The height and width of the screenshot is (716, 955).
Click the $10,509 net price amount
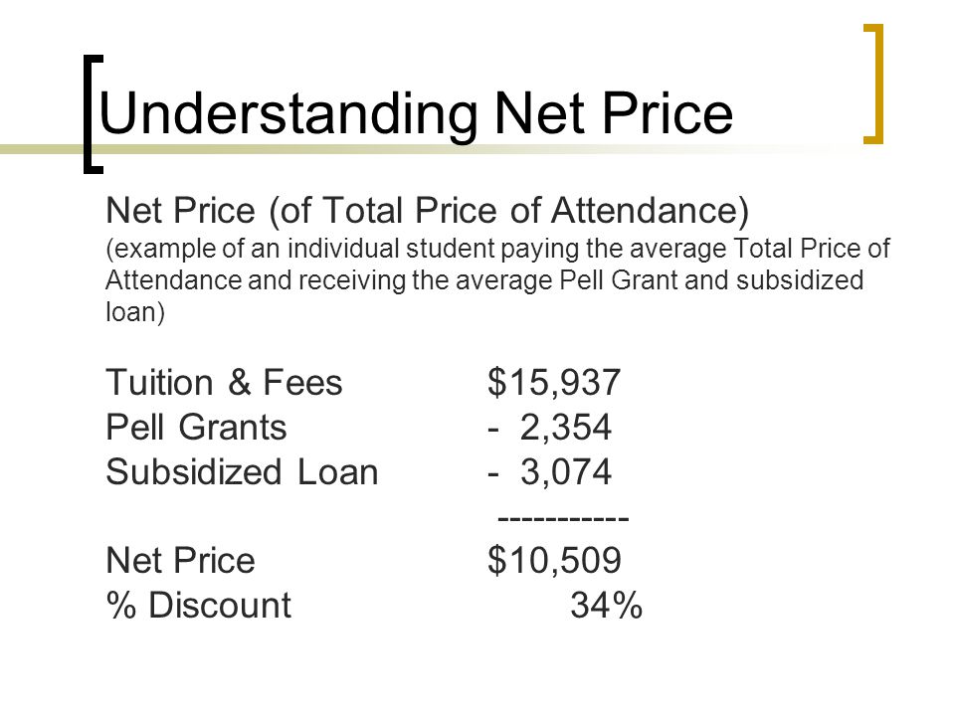554,561
